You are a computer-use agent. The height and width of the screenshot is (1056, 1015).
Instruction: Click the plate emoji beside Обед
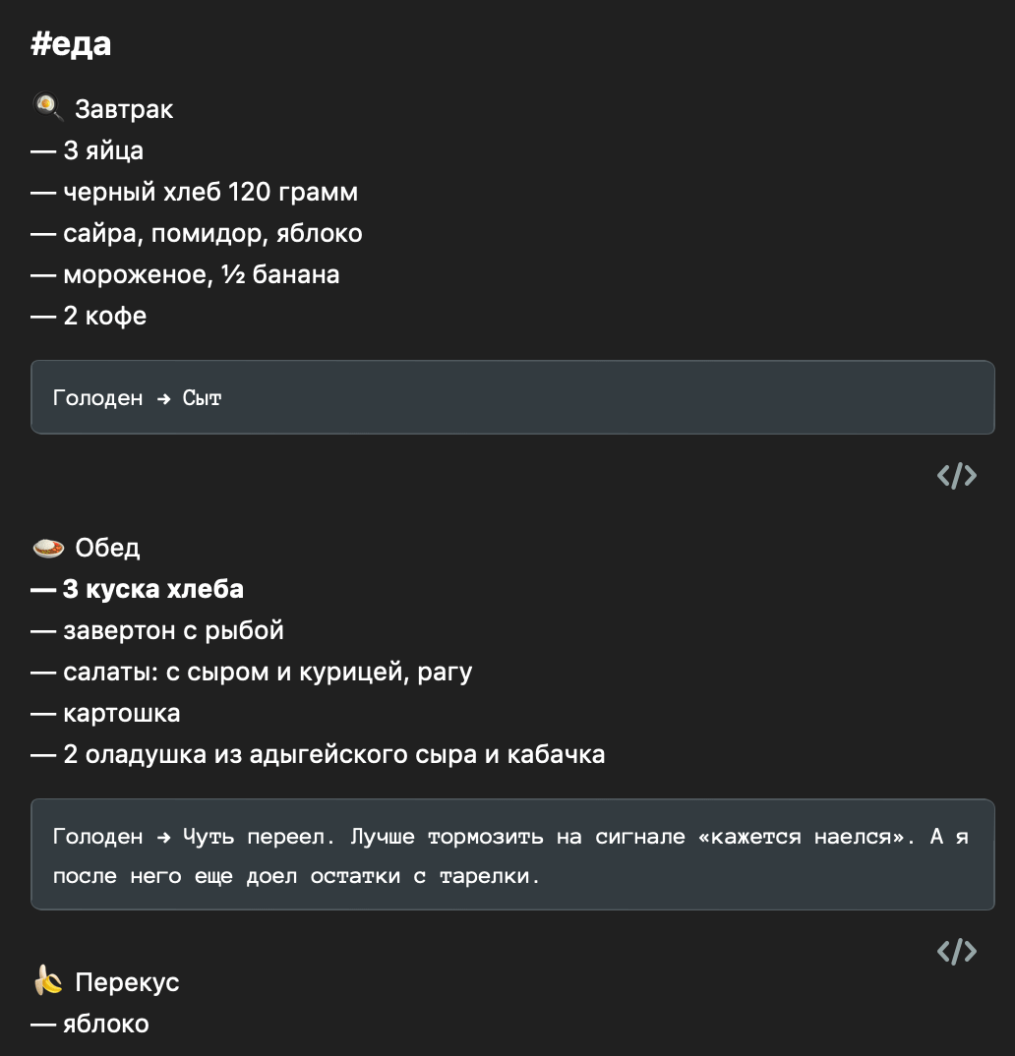click(48, 549)
